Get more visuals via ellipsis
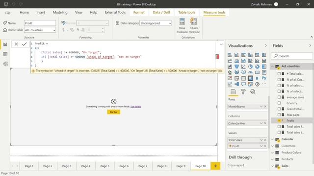Viewport: 314px width, 176px height. tap(264, 84)
